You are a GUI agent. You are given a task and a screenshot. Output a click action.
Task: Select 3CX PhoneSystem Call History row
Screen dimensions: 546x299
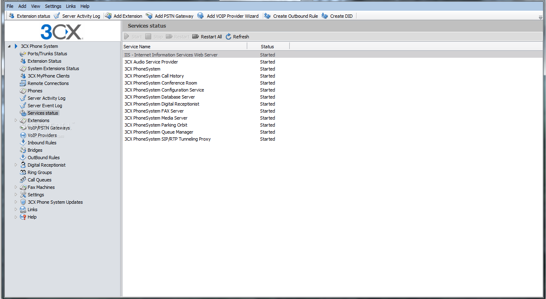333,76
